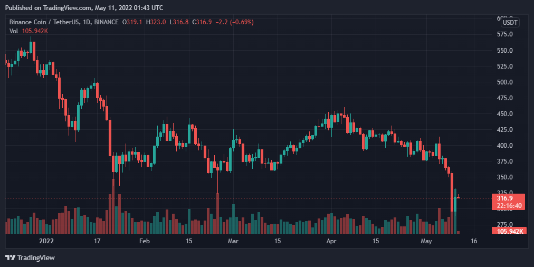Click the Mar label on time axis
Viewport: 534px width, 267px height.
pyautogui.click(x=233, y=241)
